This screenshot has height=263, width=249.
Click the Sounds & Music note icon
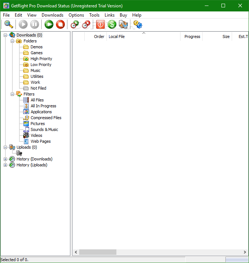[x=26, y=129]
